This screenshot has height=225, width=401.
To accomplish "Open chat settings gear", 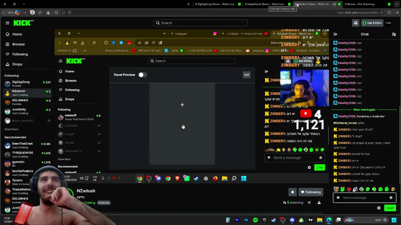I will coord(379,208).
